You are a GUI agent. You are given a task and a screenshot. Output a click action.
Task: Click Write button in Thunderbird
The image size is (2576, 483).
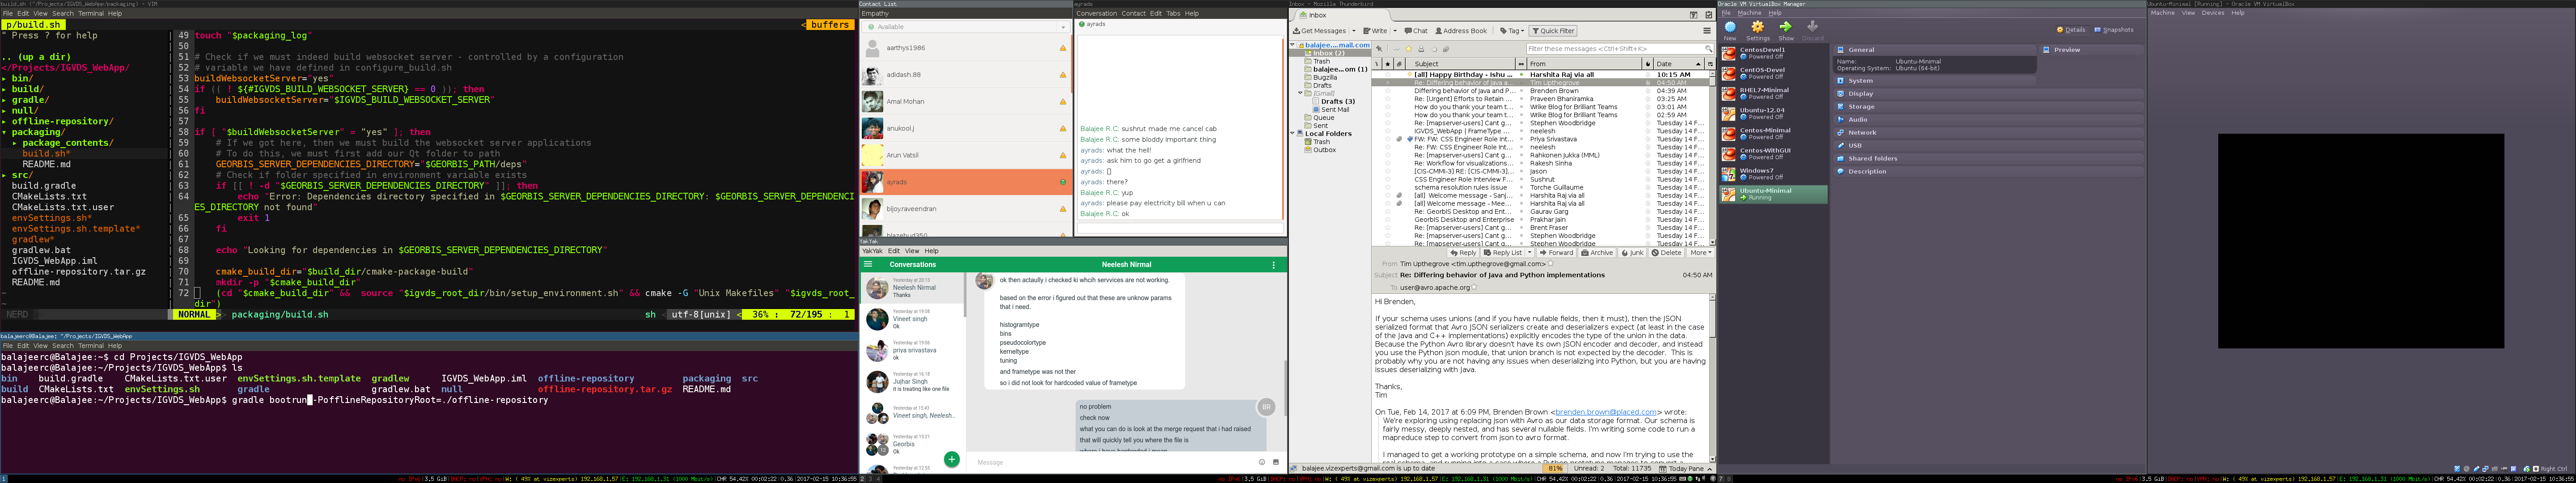[1376, 31]
